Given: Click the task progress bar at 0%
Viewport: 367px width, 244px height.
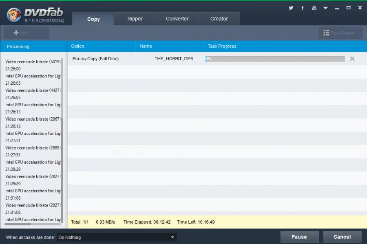Looking at the screenshot, I should (275, 59).
